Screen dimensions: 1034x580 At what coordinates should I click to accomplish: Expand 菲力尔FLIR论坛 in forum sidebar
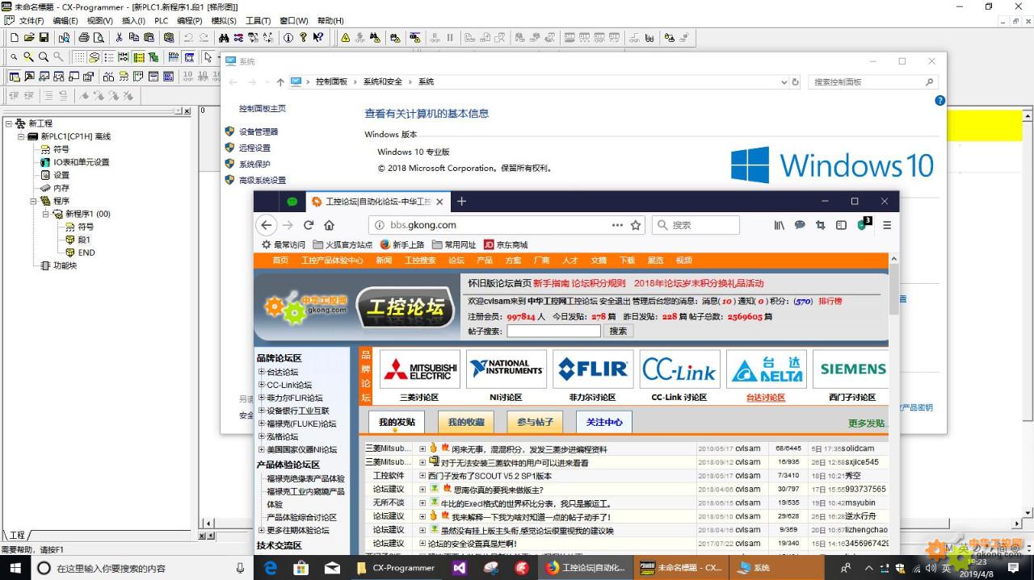click(261, 398)
